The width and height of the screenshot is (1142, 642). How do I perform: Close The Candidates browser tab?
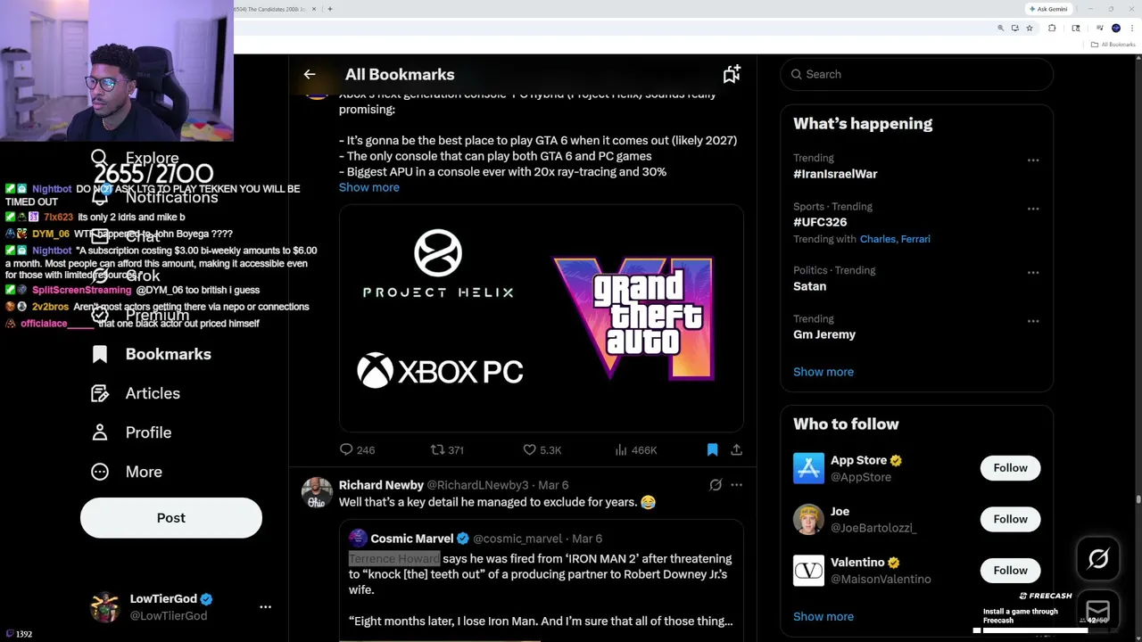pyautogui.click(x=314, y=9)
